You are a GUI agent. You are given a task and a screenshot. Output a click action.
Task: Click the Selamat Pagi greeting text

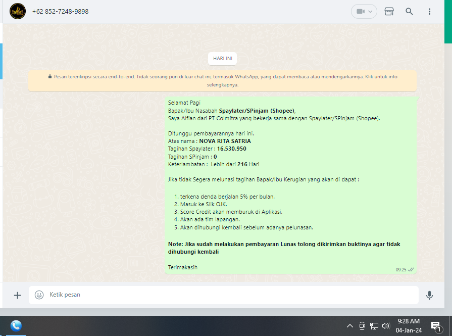click(x=184, y=103)
